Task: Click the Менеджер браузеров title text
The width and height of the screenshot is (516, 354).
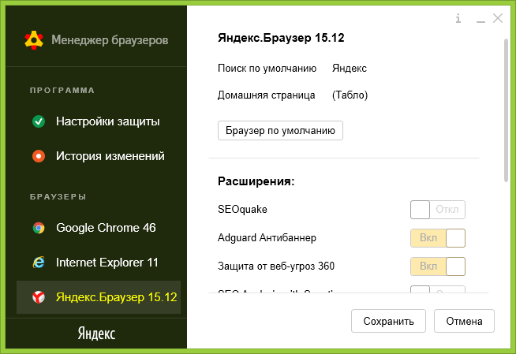Action: click(x=110, y=40)
